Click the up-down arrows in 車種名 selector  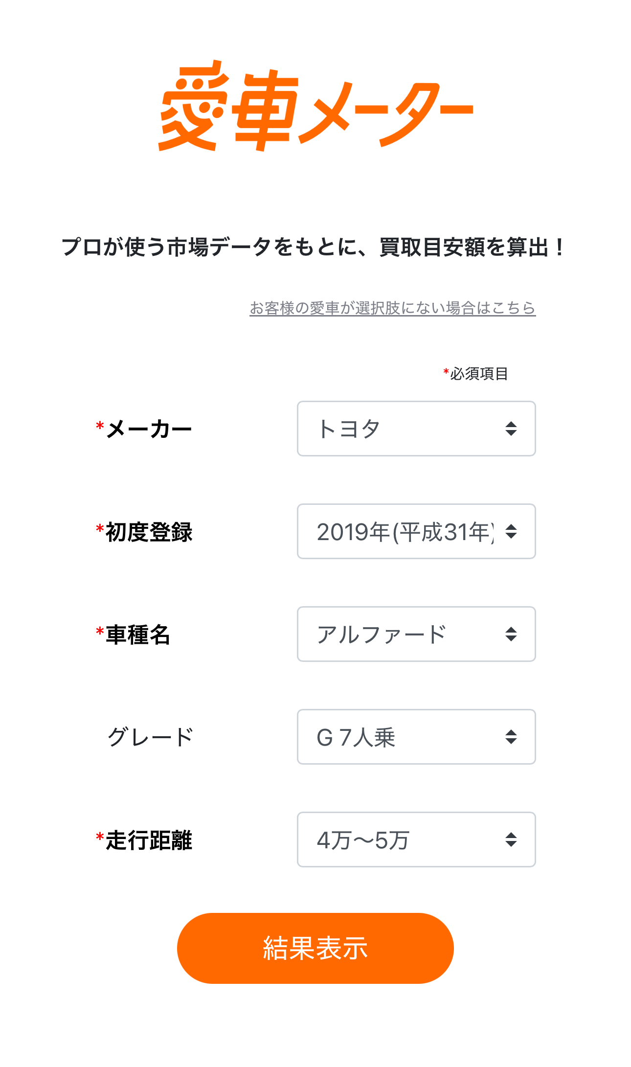[511, 634]
